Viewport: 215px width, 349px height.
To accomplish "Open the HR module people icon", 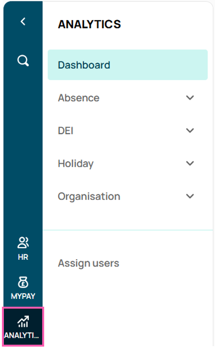I will (23, 243).
